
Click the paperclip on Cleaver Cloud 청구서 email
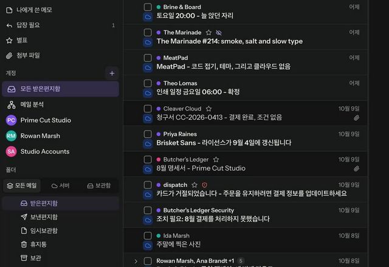point(357,118)
